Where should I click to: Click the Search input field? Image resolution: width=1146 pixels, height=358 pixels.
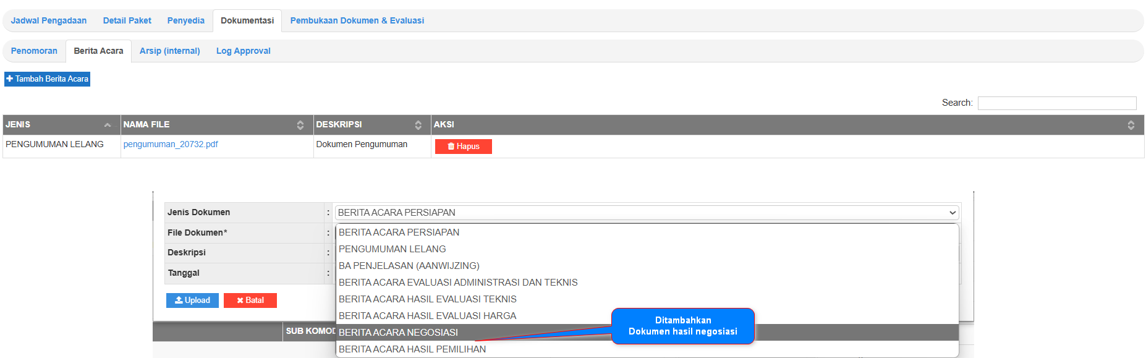1056,103
